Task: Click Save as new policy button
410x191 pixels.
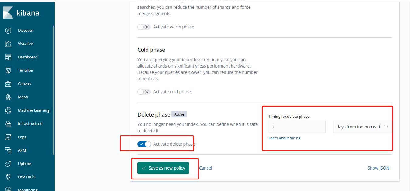Action: pos(163,168)
